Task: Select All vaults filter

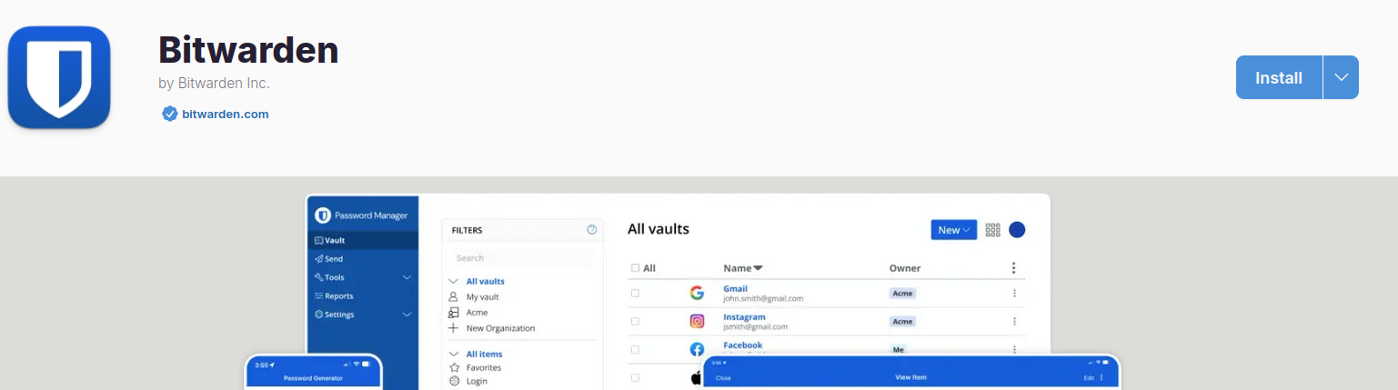Action: coord(485,282)
